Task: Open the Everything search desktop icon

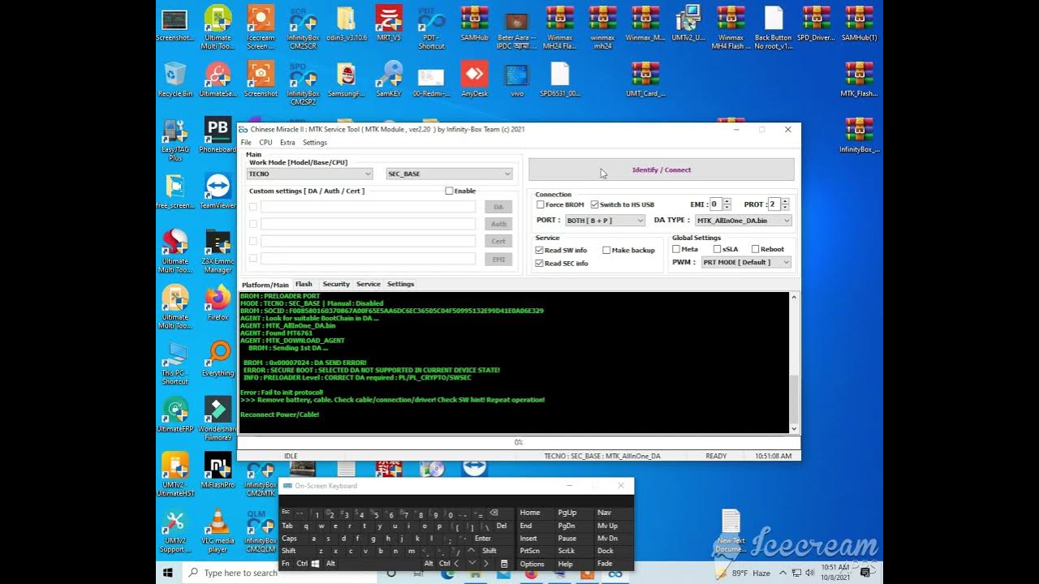Action: (x=218, y=359)
